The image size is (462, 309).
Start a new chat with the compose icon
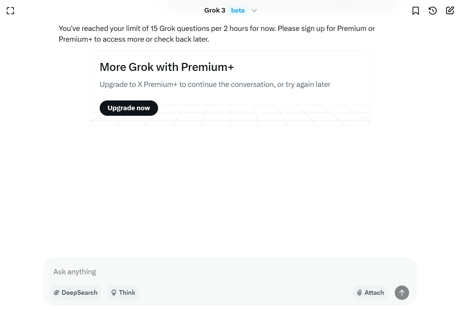coord(450,10)
